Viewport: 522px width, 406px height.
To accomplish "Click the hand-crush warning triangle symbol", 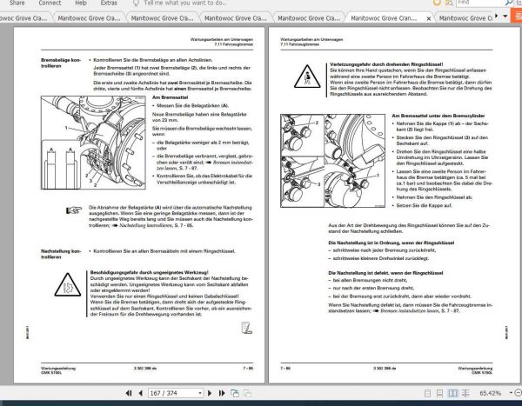I will pos(307,77).
